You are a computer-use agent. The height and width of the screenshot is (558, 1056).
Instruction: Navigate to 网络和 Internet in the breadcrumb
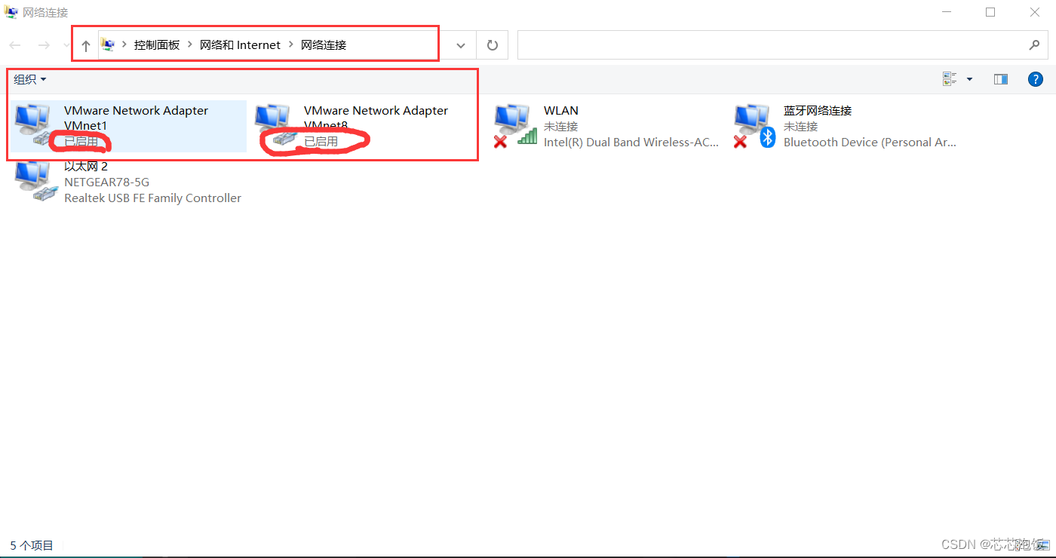coord(240,45)
